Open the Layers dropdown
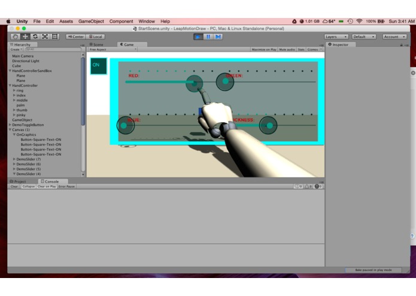This screenshot has width=416, height=296. coord(336,37)
